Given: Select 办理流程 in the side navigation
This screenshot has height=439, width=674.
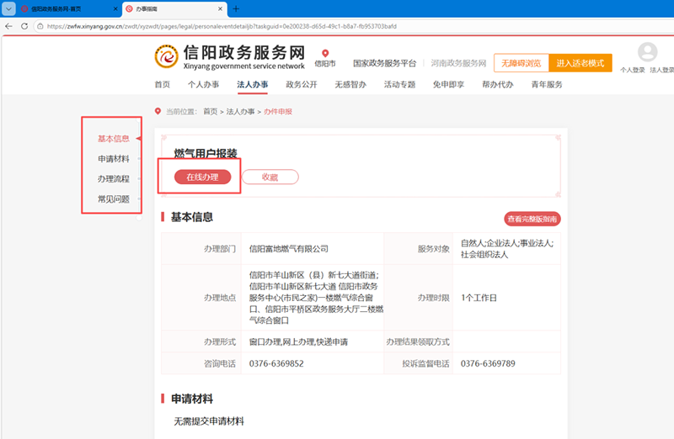Looking at the screenshot, I should [114, 179].
